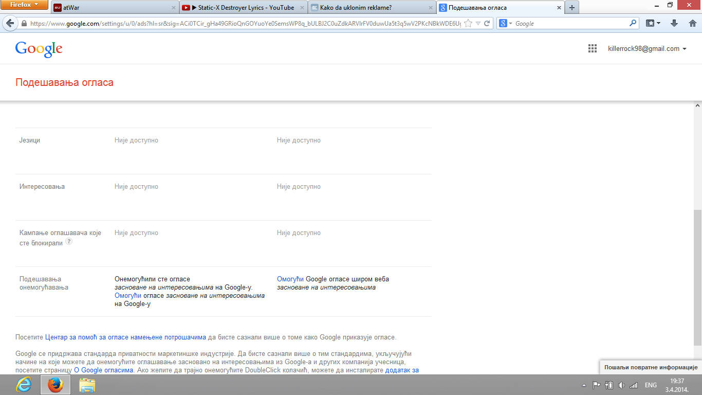Viewport: 702px width, 395px height.
Task: Open the О Google огласима link
Action: coord(104,370)
